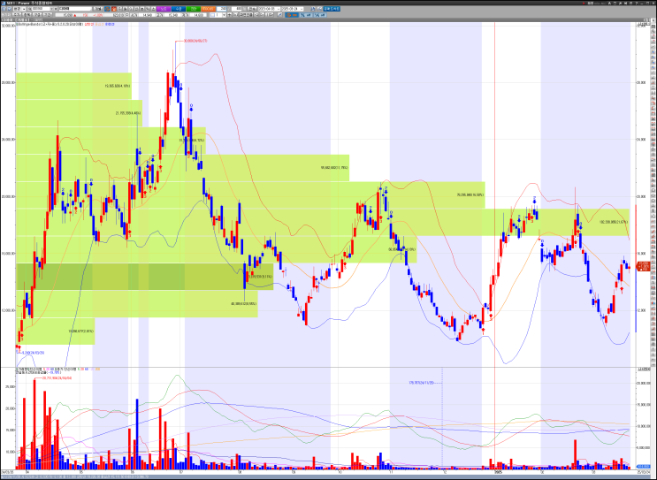Click the end date field showing 2025-06-24
The image size is (657, 480).
(292, 9)
